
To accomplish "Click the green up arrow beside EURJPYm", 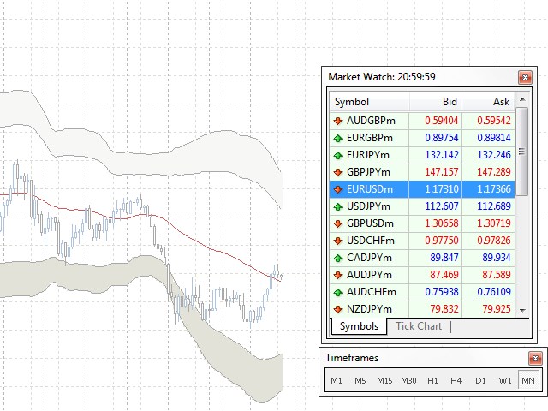I will click(338, 155).
